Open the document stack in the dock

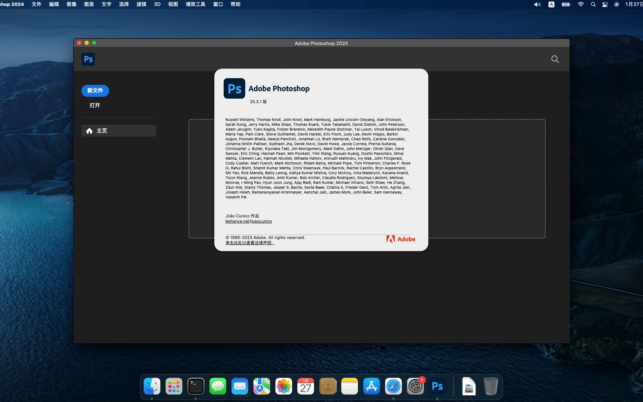click(x=469, y=386)
